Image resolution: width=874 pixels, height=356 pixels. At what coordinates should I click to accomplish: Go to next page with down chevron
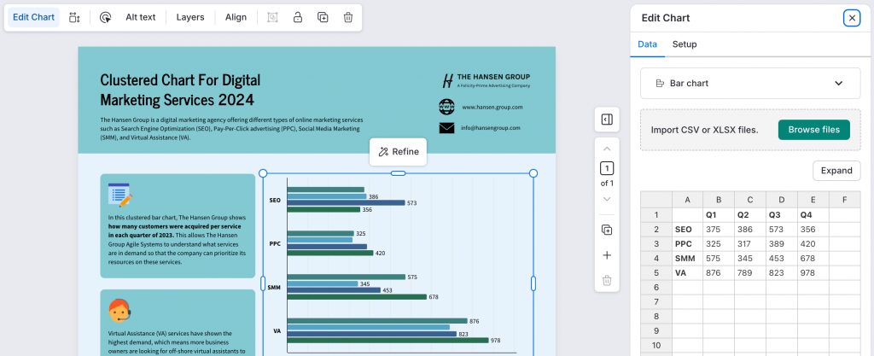[607, 199]
